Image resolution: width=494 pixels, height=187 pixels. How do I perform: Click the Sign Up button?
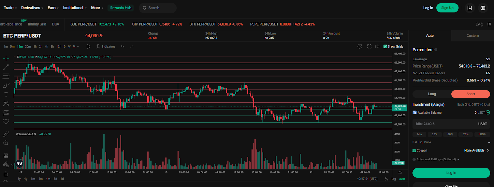point(447,8)
